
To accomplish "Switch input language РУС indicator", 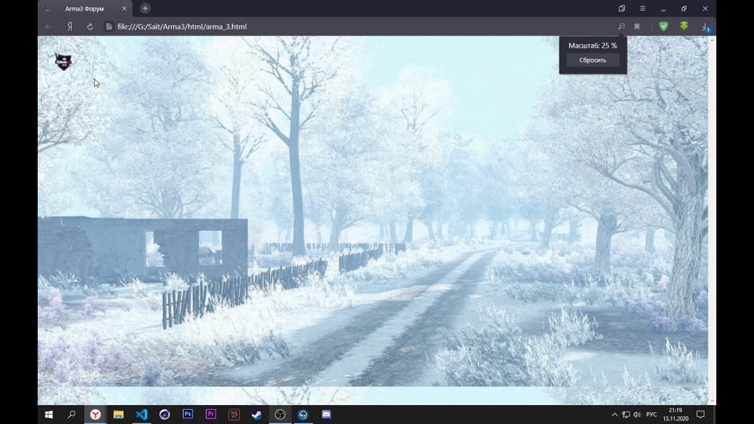I will (x=652, y=415).
